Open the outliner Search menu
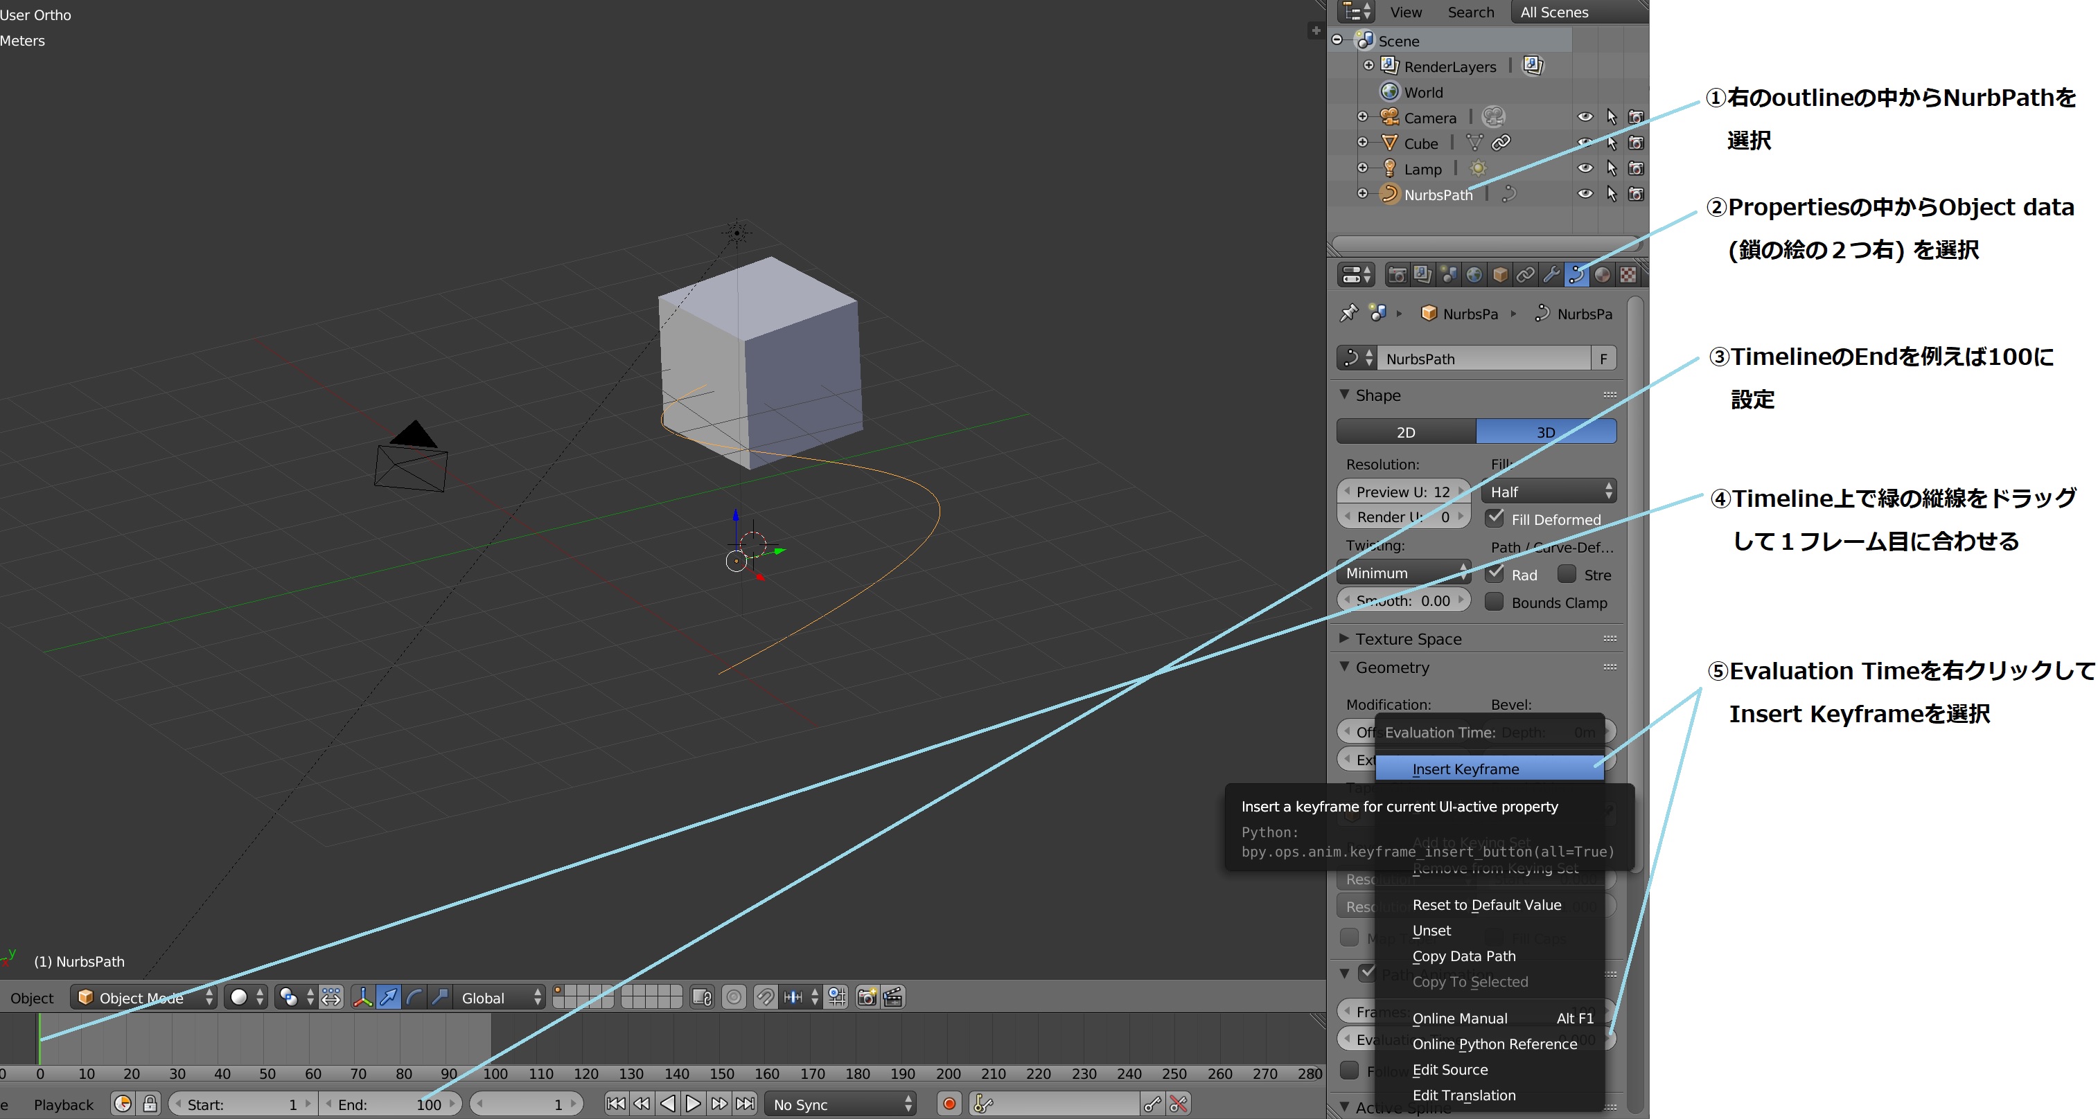The width and height of the screenshot is (2098, 1119). [x=1470, y=12]
